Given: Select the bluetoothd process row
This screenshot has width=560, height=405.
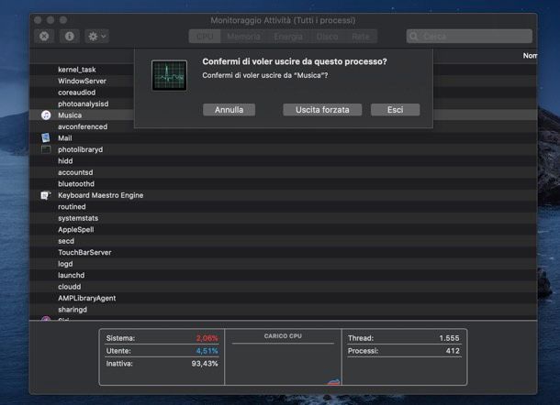Looking at the screenshot, I should pyautogui.click(x=283, y=183).
